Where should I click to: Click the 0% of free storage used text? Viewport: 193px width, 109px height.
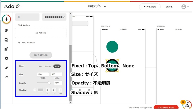(x=140, y=107)
